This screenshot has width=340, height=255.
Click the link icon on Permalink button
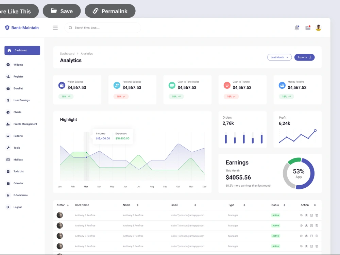(x=96, y=11)
